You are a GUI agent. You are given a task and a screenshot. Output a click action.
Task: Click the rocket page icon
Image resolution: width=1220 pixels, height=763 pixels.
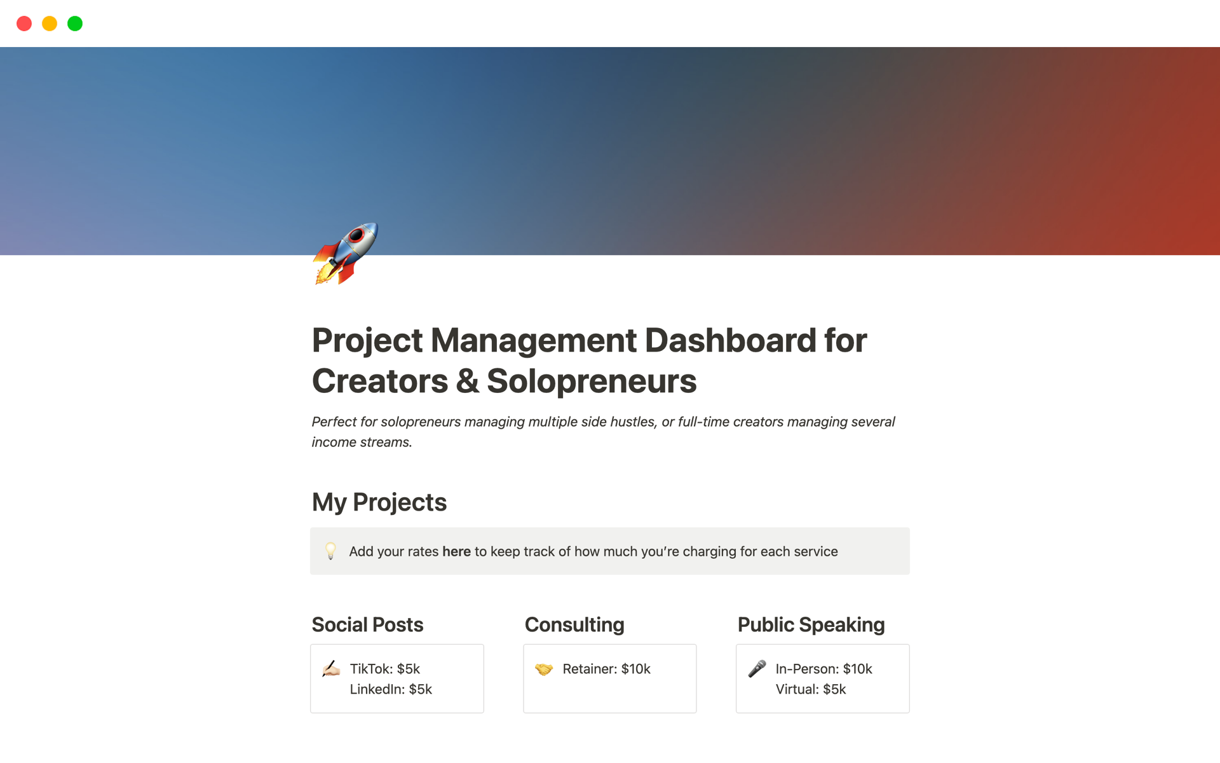[345, 254]
